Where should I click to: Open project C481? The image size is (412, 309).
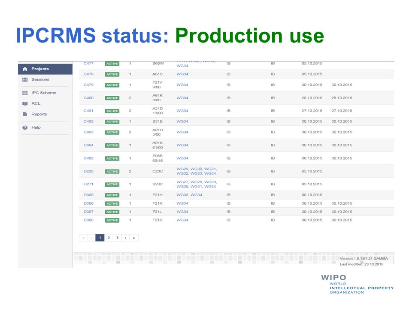coord(88,111)
